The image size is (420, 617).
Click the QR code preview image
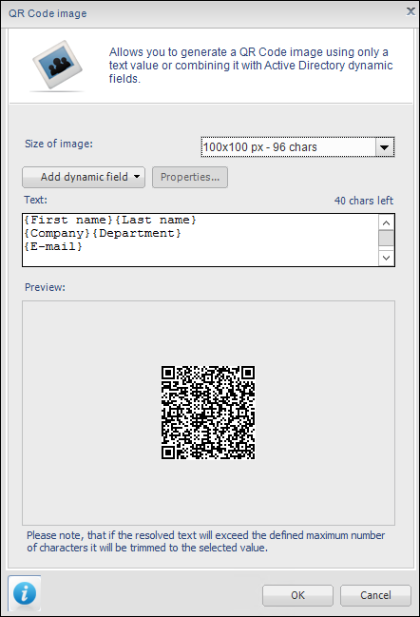[208, 413]
